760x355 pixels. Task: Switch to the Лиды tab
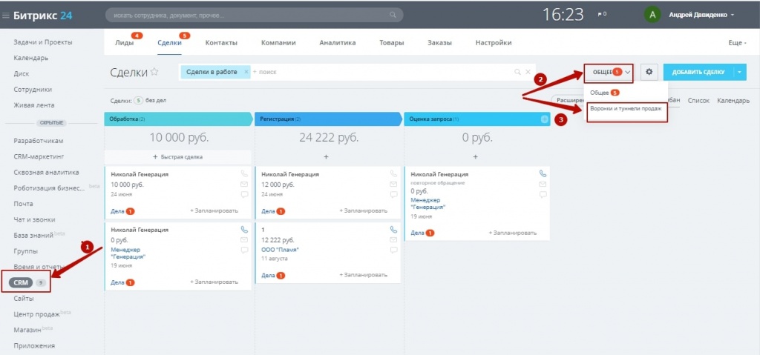pyautogui.click(x=125, y=43)
